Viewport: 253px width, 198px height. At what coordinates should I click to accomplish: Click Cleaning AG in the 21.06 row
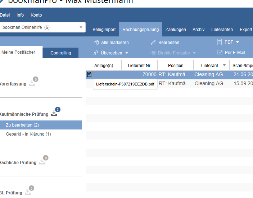point(208,74)
